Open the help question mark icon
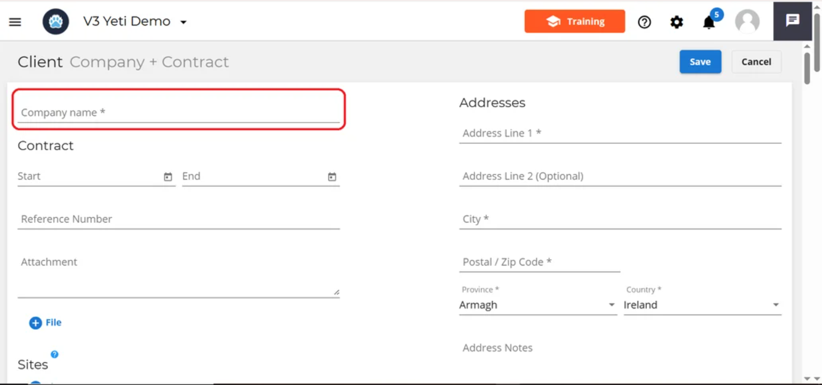Screen dimensions: 822x385 (644, 22)
